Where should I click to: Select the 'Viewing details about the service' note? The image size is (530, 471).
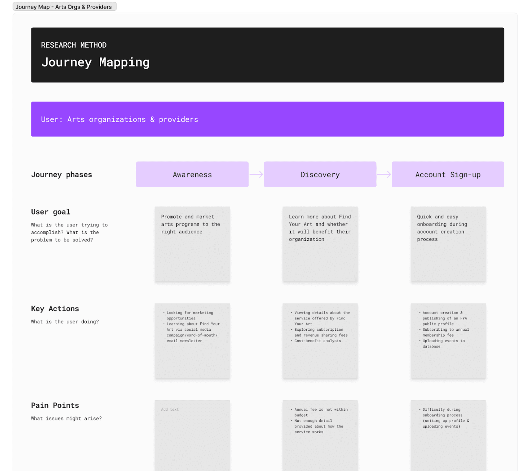pos(320,341)
